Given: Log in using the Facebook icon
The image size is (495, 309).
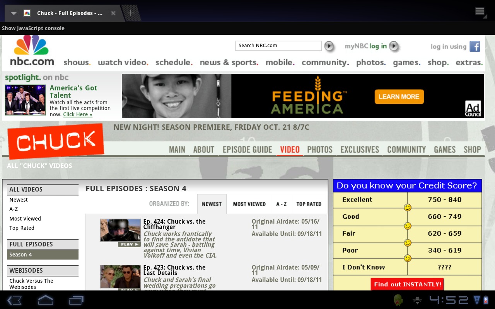Looking at the screenshot, I should (x=475, y=46).
